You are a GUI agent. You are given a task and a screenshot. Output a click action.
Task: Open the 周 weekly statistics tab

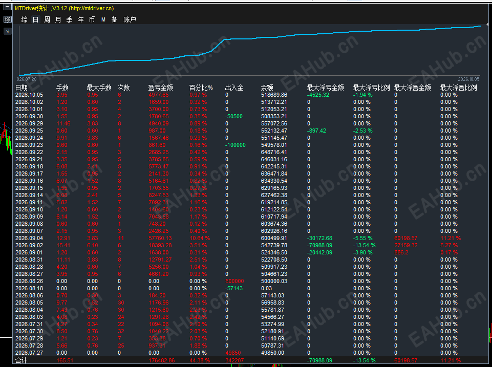click(x=47, y=20)
